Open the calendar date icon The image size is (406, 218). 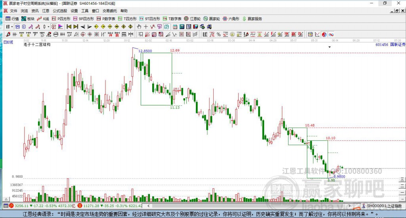pos(175,27)
